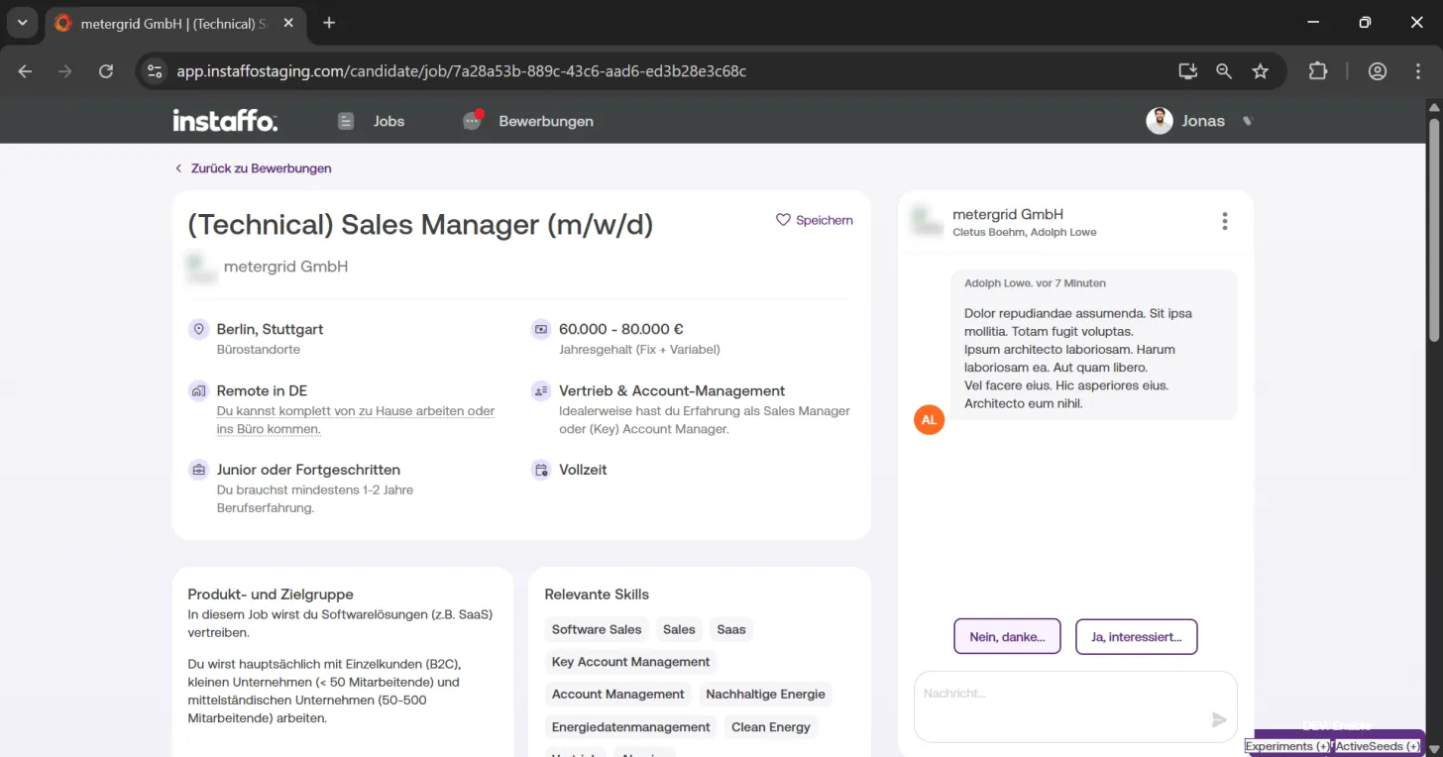Click the Ja, interessiert... button
Screen dimensions: 1443x757
1136,637
